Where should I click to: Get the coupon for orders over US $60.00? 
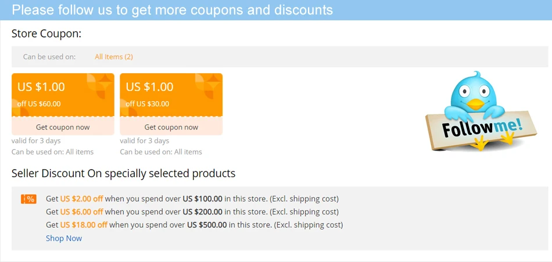[63, 127]
